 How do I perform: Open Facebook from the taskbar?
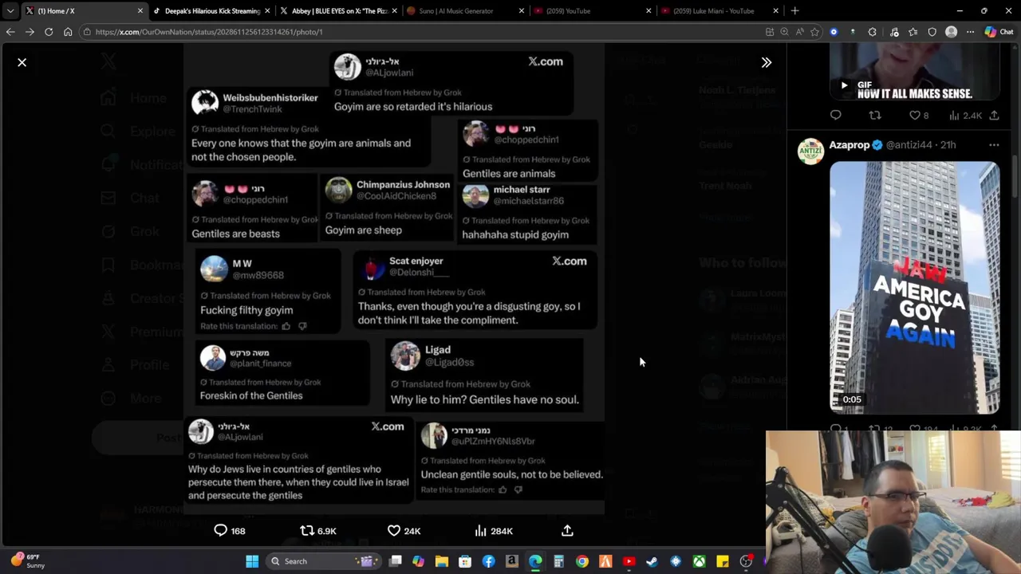pos(488,561)
